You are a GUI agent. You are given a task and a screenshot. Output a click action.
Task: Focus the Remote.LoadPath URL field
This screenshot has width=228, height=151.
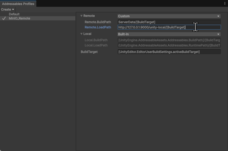[169, 27]
